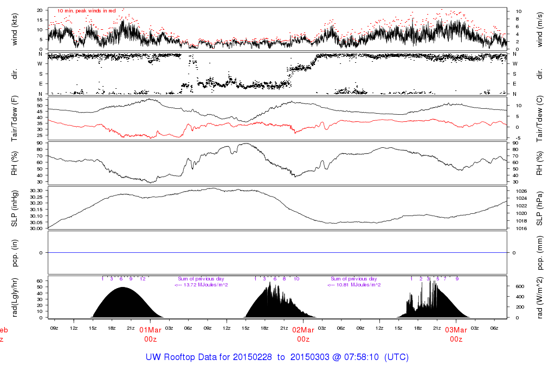Image resolution: width=555 pixels, height=379 pixels.
Task: Click the "pcp. (mm)" axis label
Action: (x=540, y=252)
